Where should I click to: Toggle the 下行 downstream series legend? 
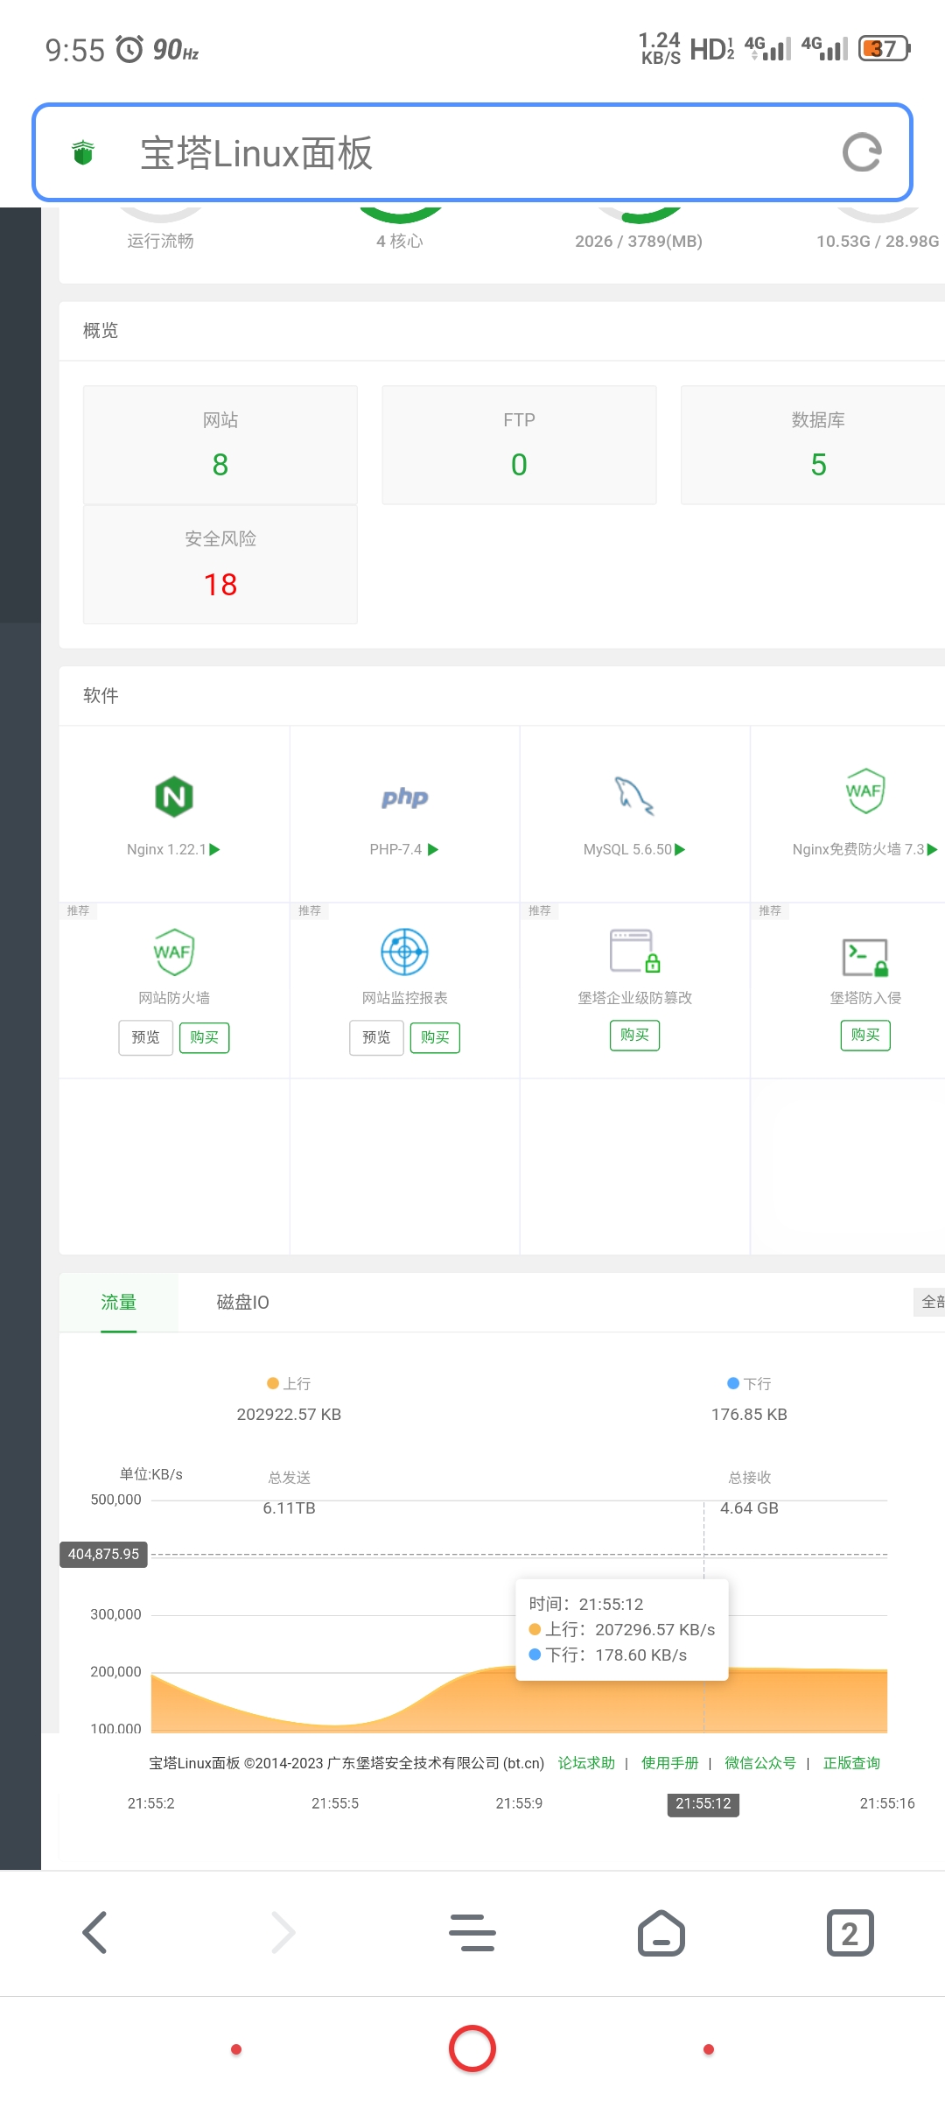pyautogui.click(x=749, y=1383)
